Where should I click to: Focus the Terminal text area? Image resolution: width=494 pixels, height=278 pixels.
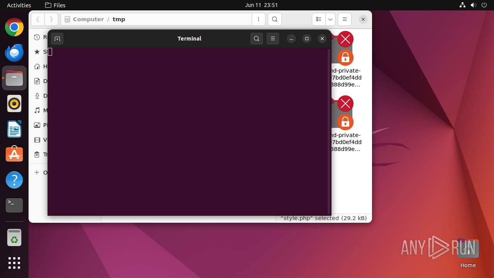tap(188, 131)
